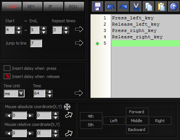Increase relative X coordinate right arrow
The width and height of the screenshot is (180, 140).
coord(30,133)
